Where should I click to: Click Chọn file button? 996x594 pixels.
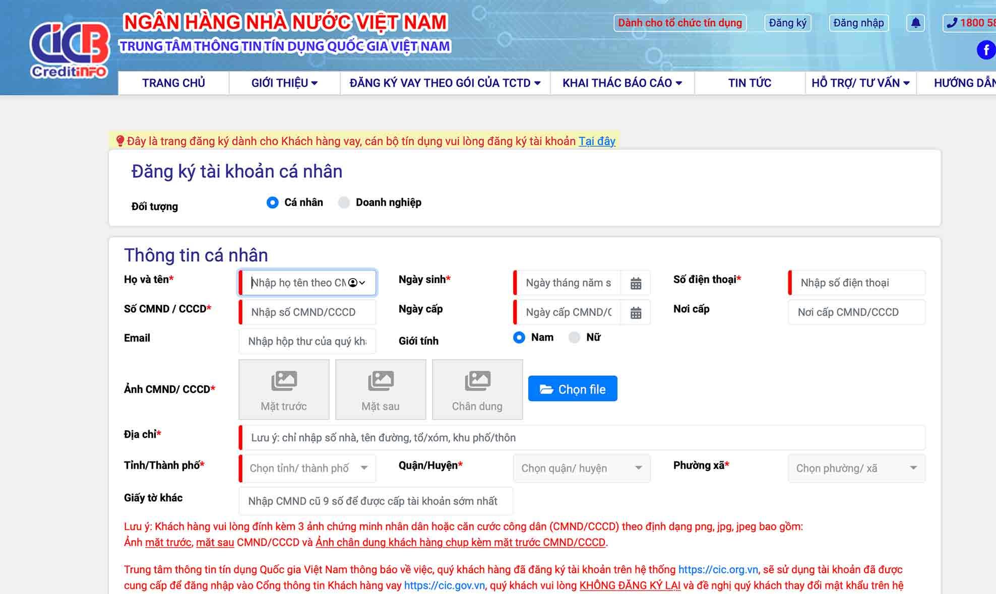(574, 388)
